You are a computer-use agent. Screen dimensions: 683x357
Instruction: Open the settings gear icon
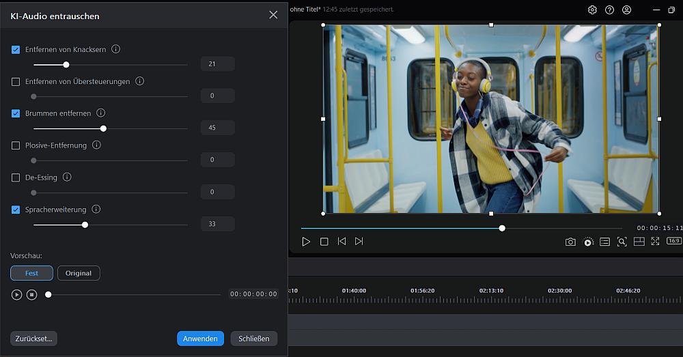[592, 10]
